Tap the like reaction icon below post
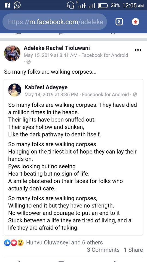The height and width of the screenshot is (262, 147). (x=7, y=243)
